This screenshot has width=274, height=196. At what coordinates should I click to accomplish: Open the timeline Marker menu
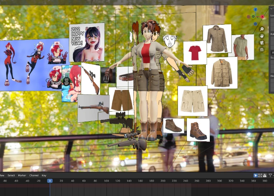click(22, 176)
